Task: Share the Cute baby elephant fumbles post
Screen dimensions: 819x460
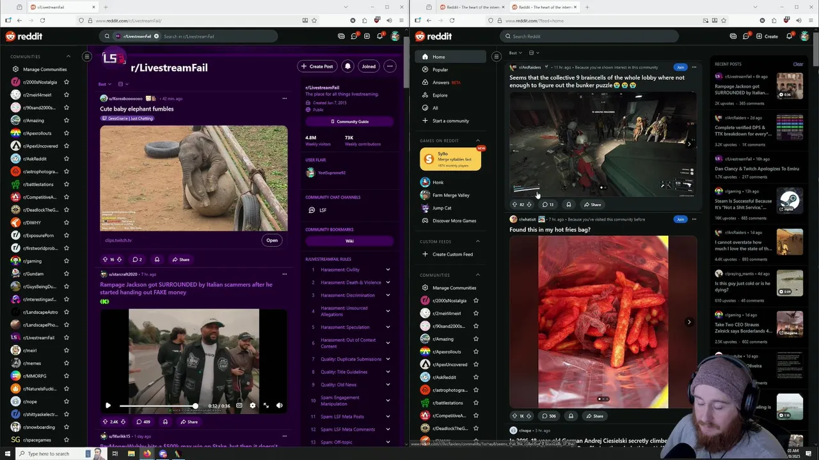Action: pos(180,259)
